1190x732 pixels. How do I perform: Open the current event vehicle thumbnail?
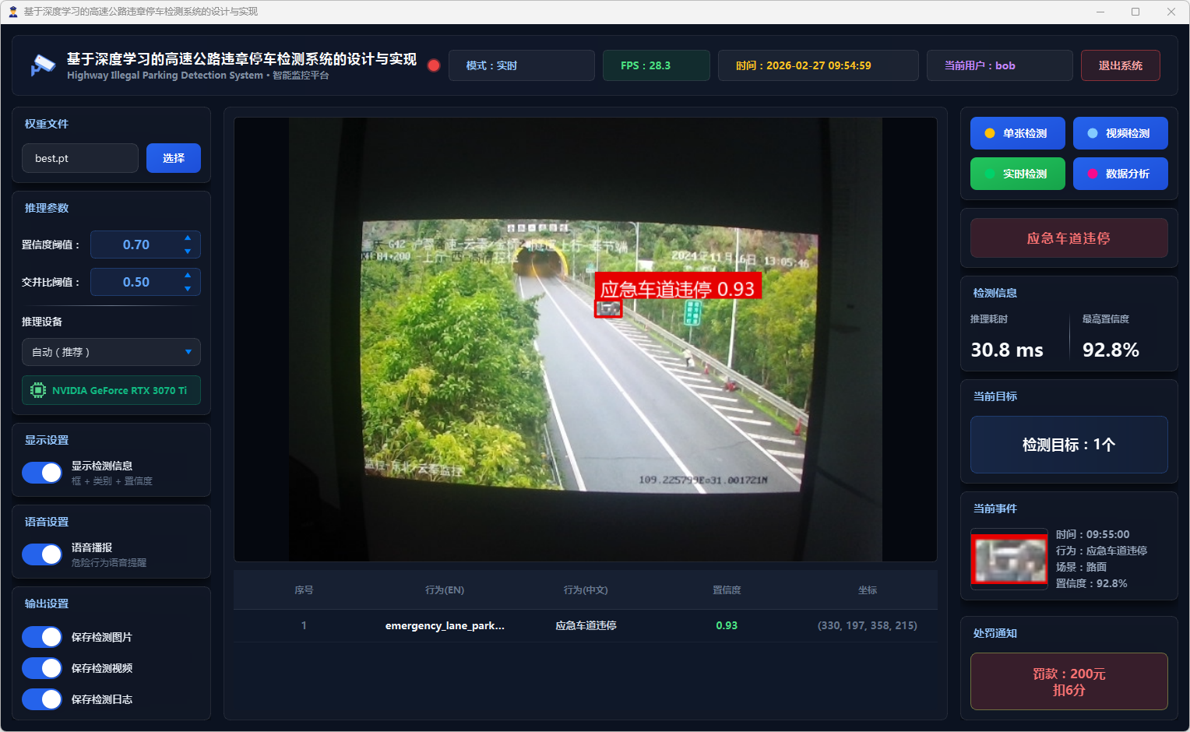[x=1009, y=559]
